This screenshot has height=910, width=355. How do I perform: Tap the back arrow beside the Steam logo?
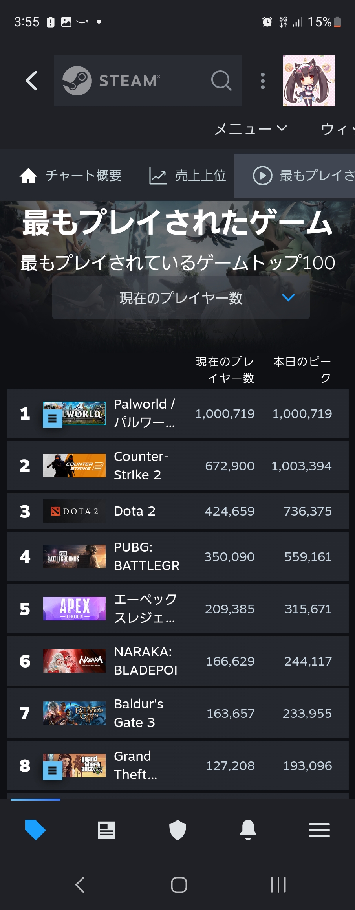32,81
